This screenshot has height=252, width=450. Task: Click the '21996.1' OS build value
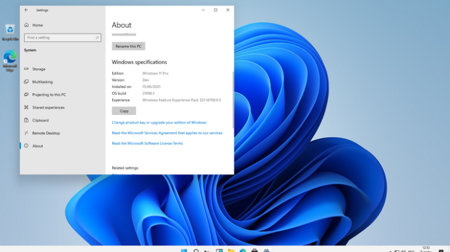click(148, 93)
